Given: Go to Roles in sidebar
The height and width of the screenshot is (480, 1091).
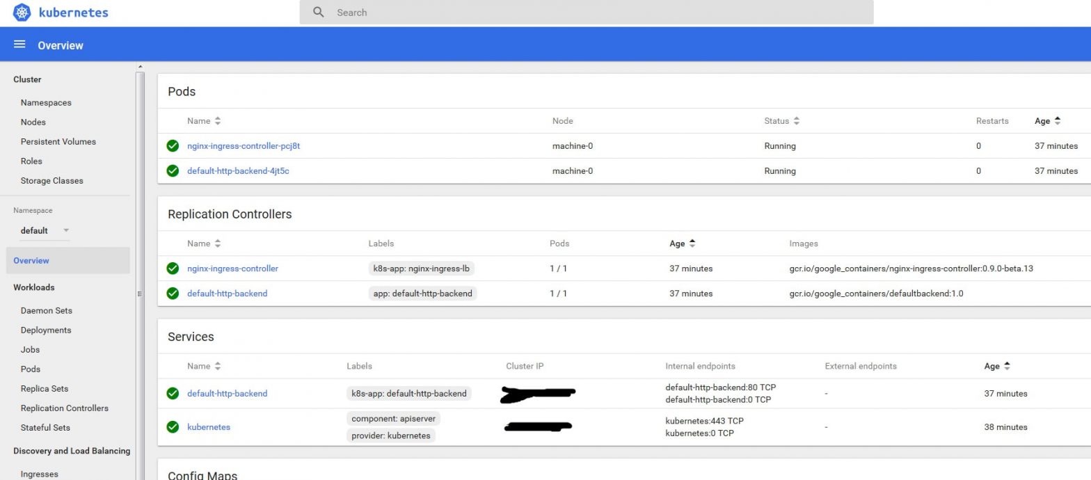Looking at the screenshot, I should (31, 161).
